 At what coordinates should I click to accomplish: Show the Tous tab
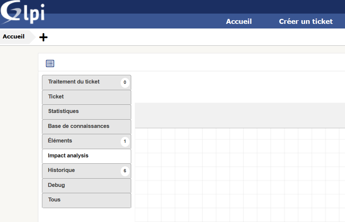(x=87, y=200)
